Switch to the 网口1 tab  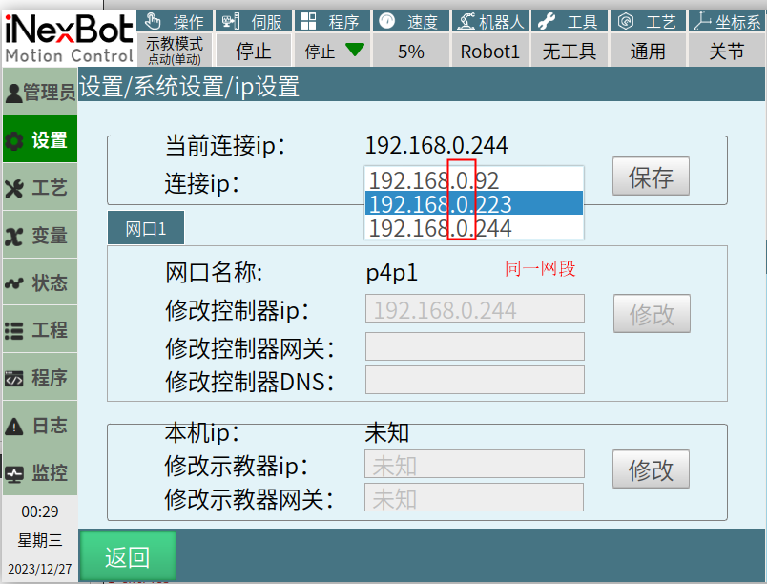(145, 229)
